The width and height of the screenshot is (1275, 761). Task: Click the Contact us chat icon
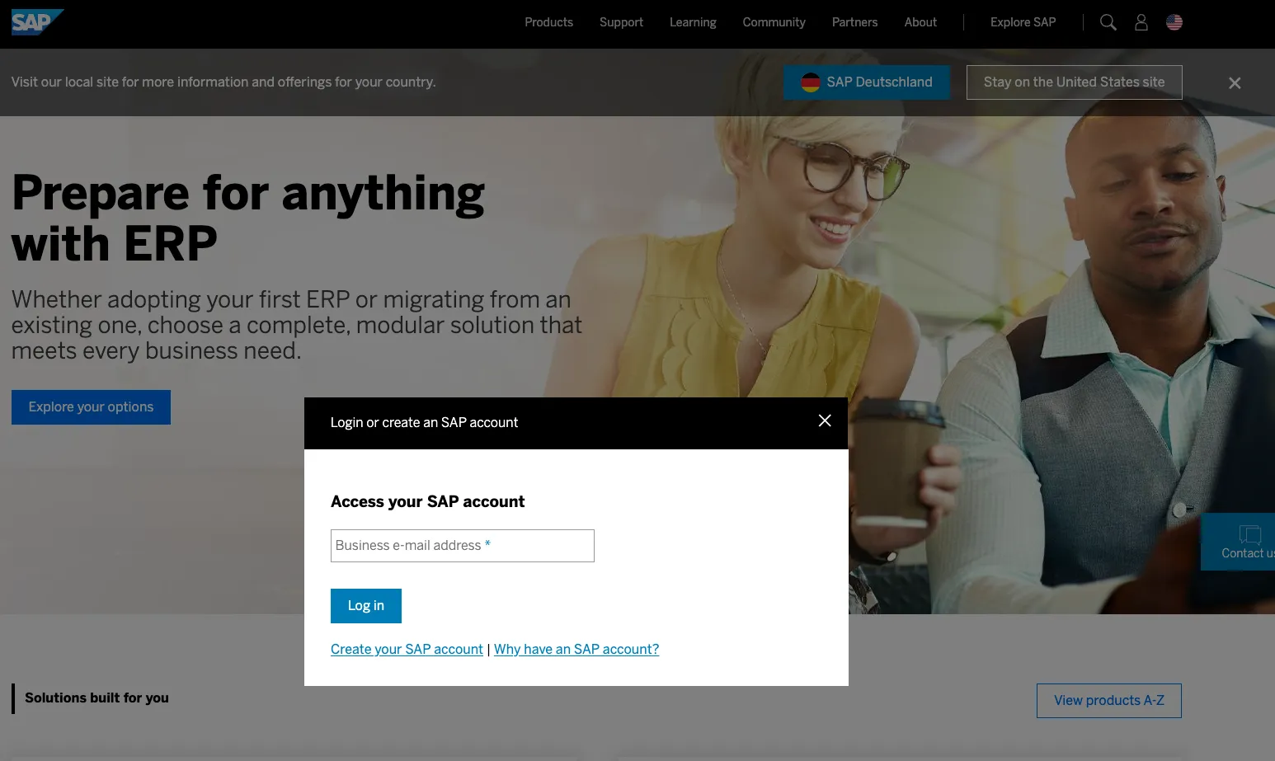click(1250, 534)
